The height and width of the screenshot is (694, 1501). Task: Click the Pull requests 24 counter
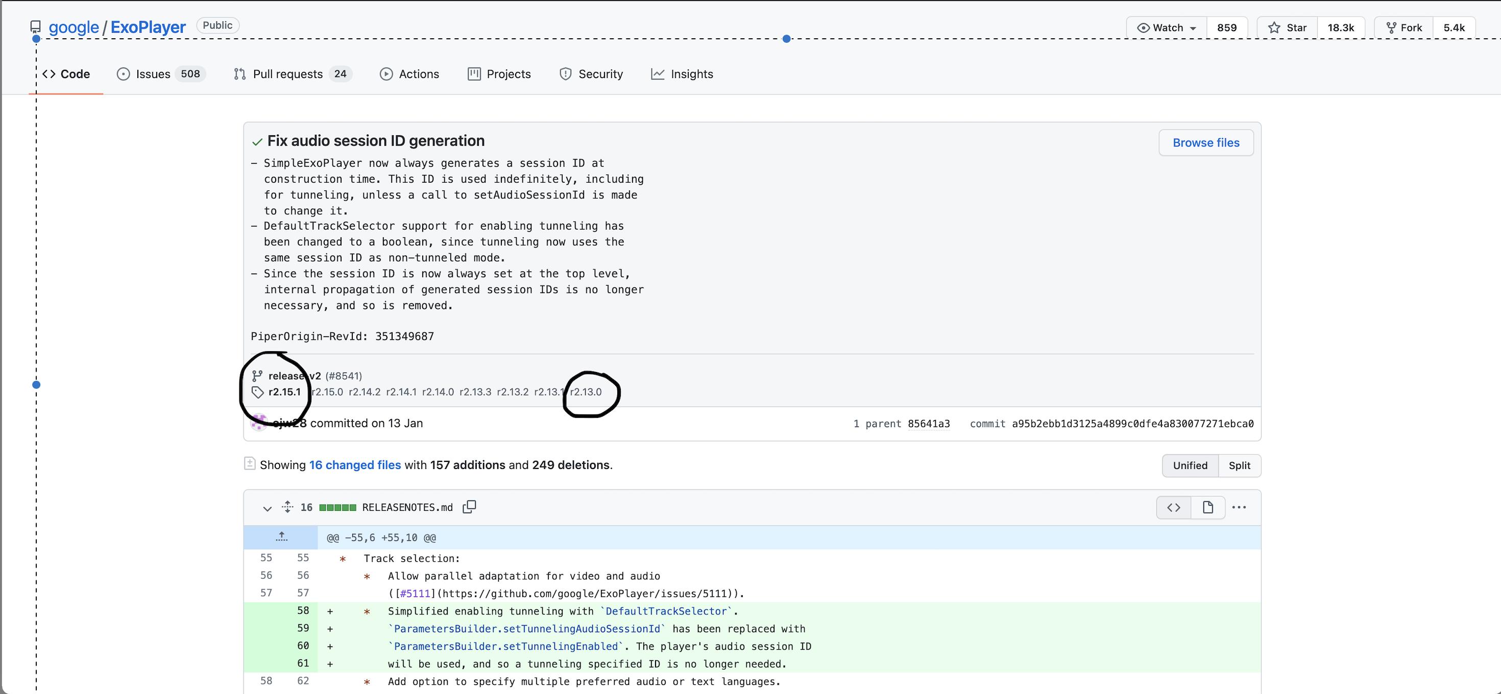[341, 74]
